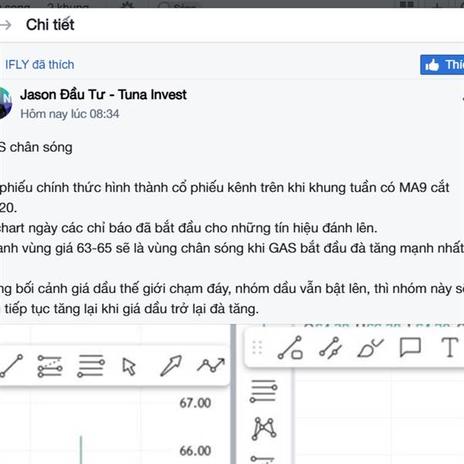Select the parallel channel drawing tool
This screenshot has height=464, width=464.
point(50,366)
